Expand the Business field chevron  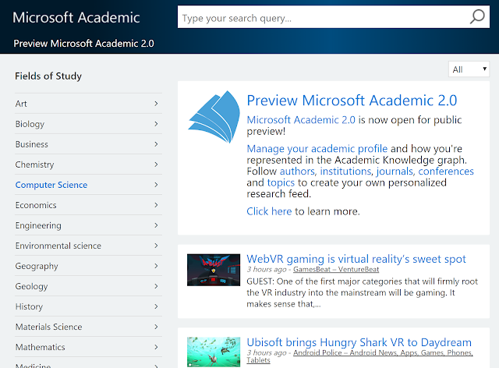pos(156,144)
